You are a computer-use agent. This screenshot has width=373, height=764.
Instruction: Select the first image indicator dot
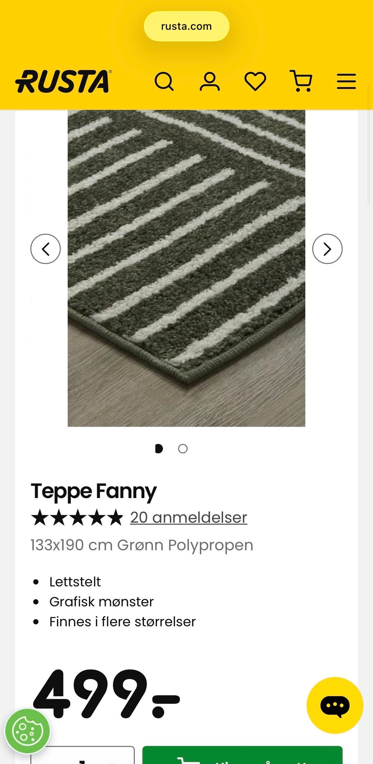tap(159, 449)
